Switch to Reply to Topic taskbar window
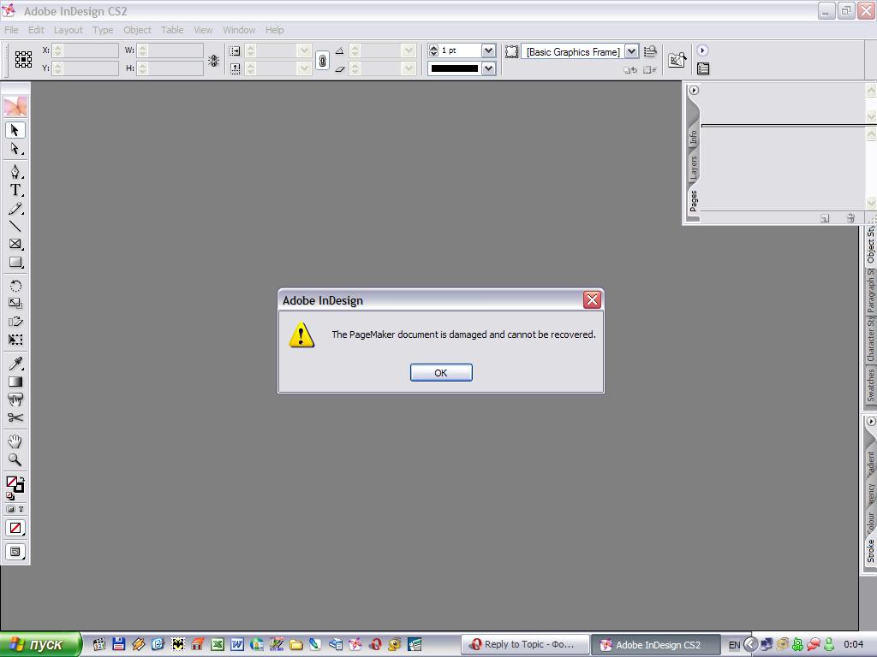877x657 pixels. pyautogui.click(x=525, y=644)
